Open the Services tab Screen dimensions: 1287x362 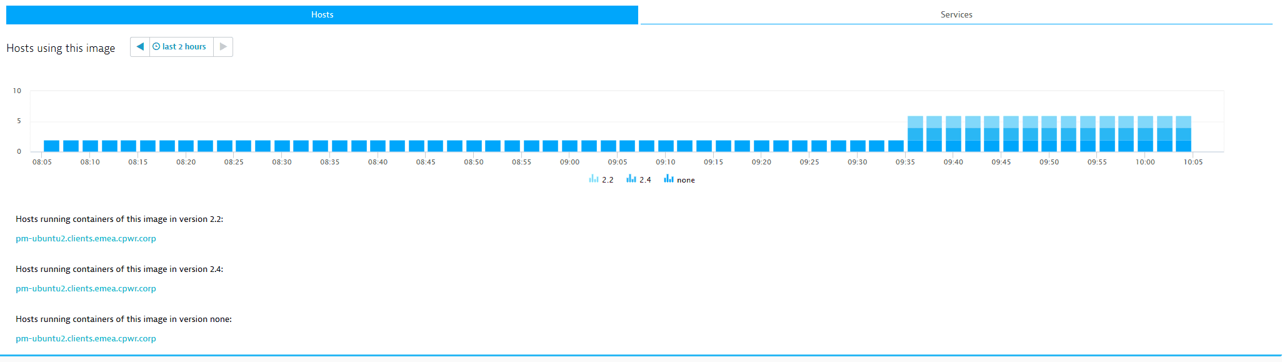[956, 14]
